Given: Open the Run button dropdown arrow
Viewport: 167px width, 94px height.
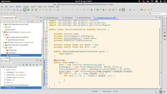Looking at the screenshot, I should (100, 10).
